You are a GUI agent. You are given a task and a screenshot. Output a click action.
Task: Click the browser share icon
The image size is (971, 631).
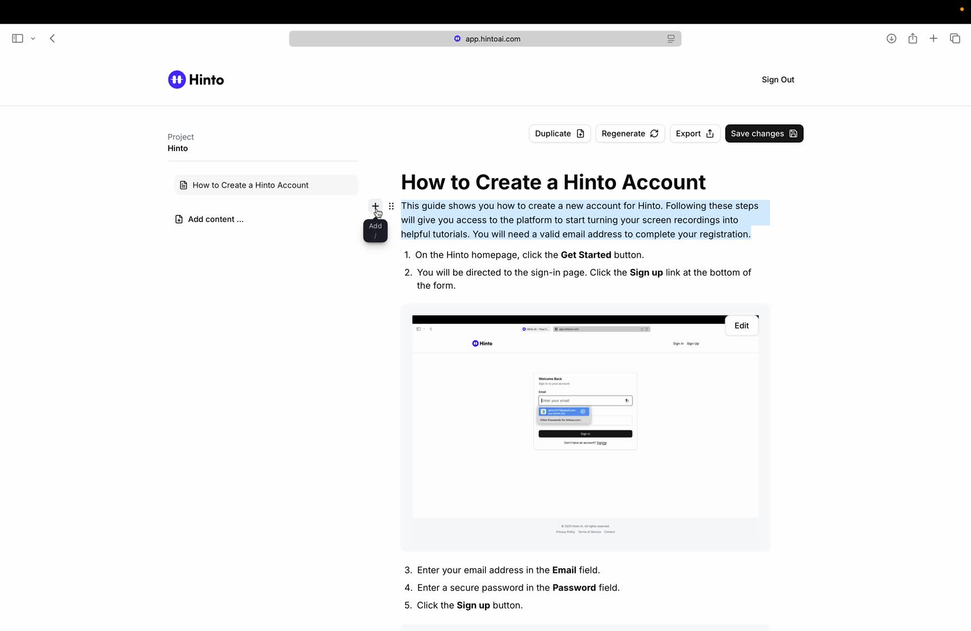pyautogui.click(x=912, y=38)
